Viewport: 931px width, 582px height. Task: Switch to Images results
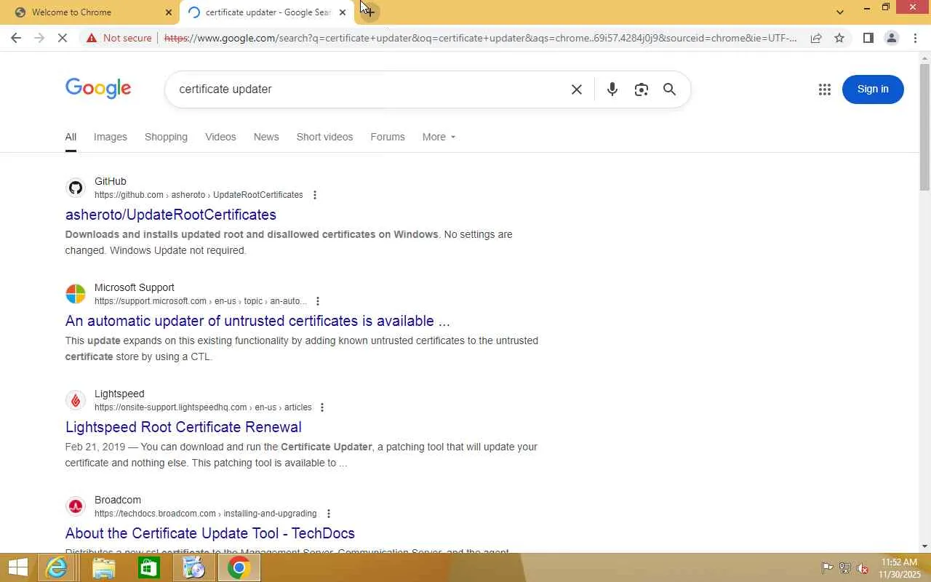pyautogui.click(x=111, y=137)
